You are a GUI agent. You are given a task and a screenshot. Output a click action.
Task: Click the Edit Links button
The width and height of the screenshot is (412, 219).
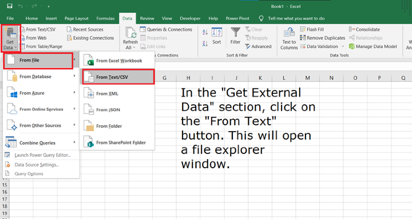(x=153, y=46)
